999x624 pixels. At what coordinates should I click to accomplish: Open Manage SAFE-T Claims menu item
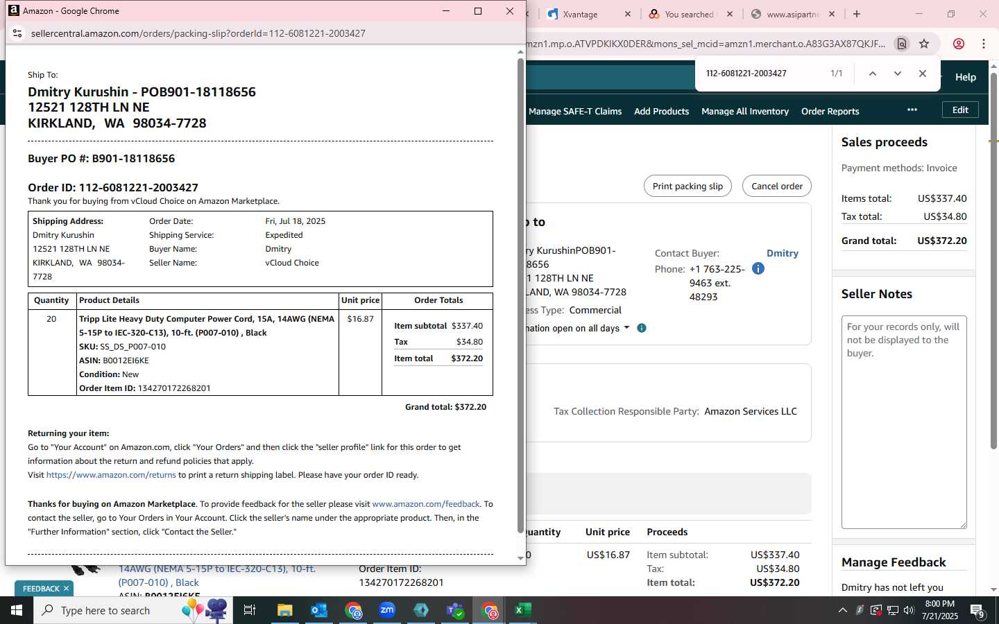(x=575, y=111)
